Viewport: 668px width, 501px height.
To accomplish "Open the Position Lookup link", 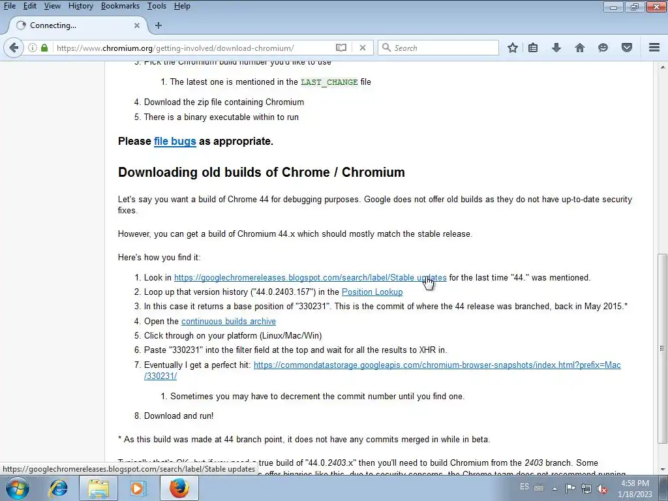I will 372,292.
